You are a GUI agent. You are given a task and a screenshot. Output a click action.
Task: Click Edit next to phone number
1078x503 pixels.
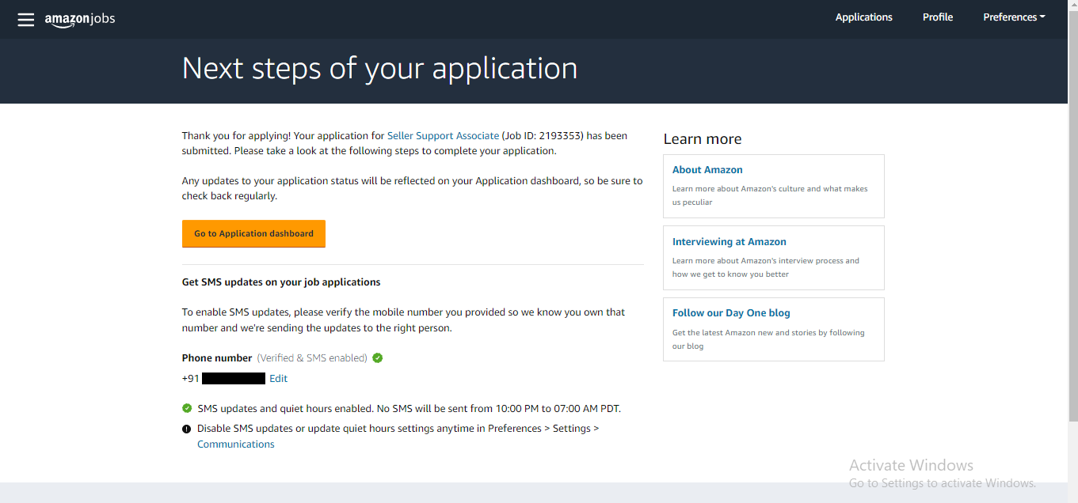[278, 379]
